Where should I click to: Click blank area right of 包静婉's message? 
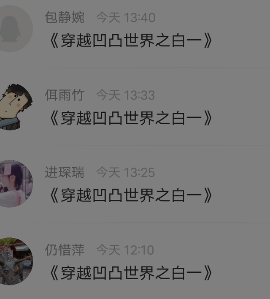click(x=242, y=41)
